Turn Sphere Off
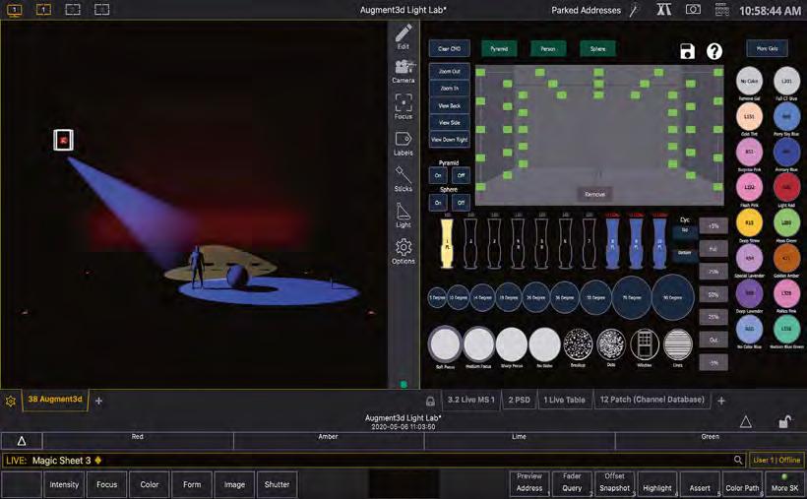 tap(461, 203)
